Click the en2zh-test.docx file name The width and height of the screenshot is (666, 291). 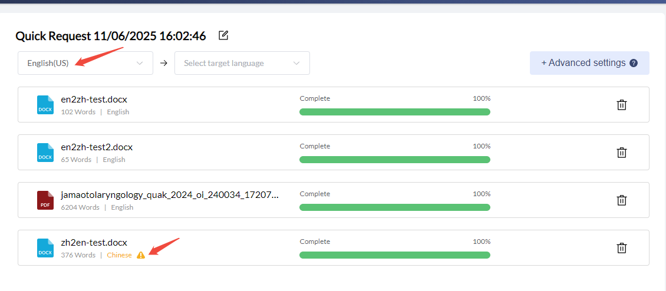94,100
